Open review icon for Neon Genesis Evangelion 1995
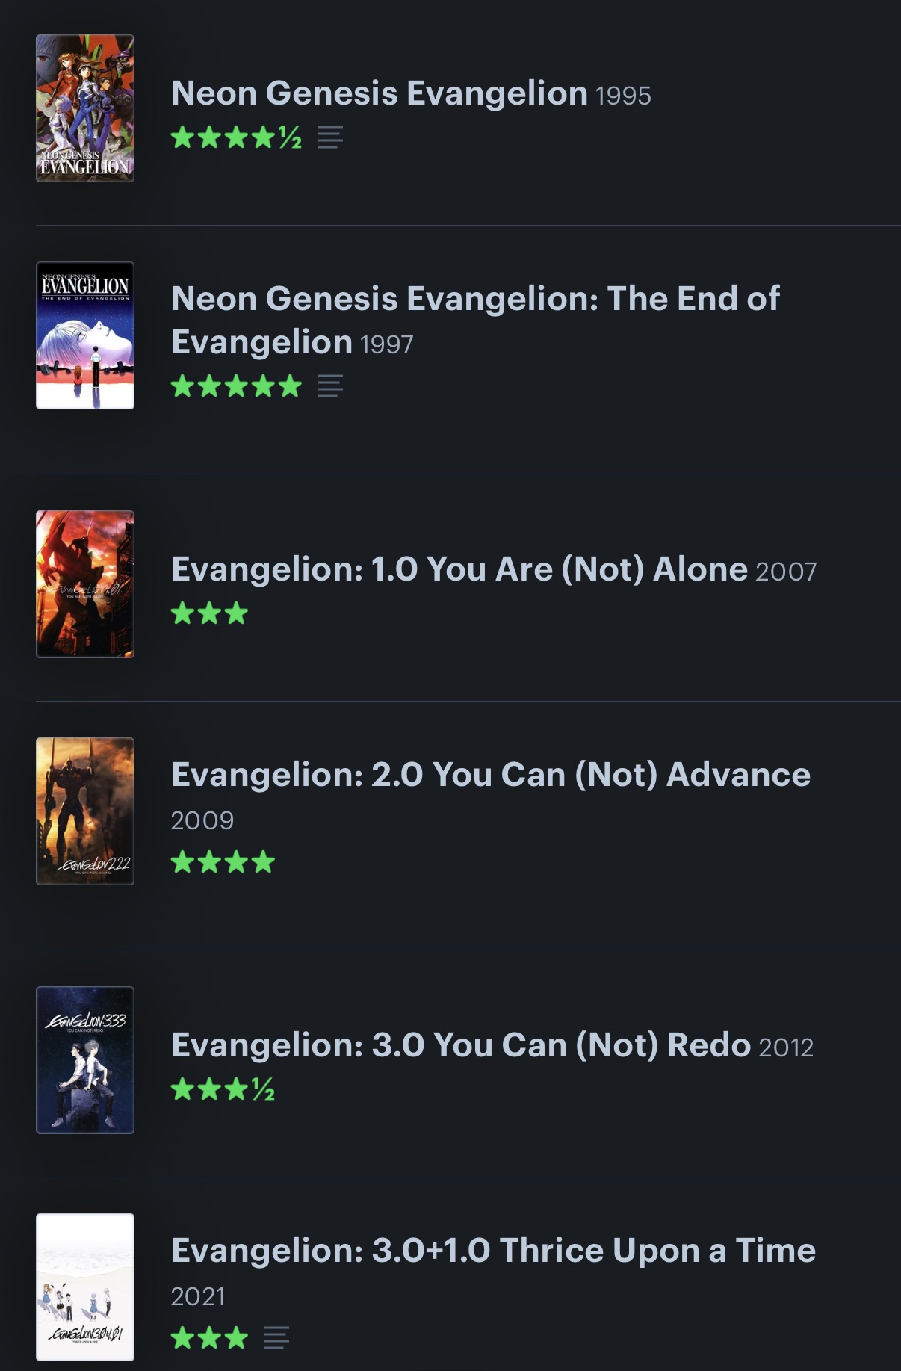 [x=330, y=137]
